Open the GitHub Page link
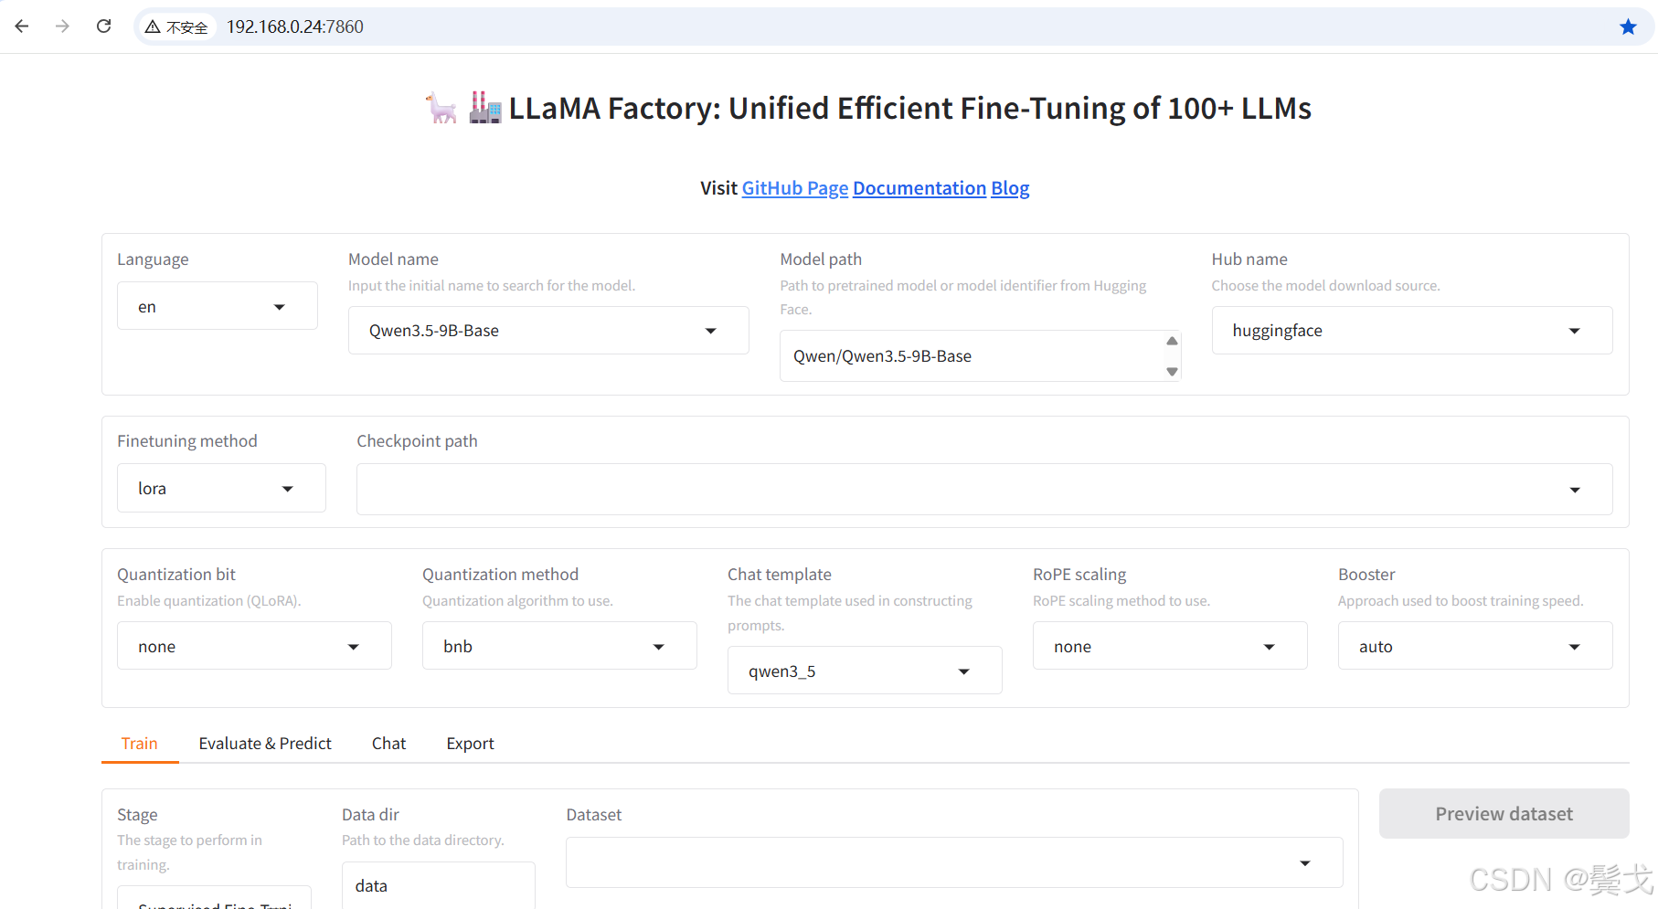1658x909 pixels. coord(795,188)
